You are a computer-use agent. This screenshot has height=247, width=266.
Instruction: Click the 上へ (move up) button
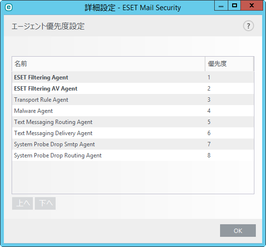pyautogui.click(x=22, y=203)
